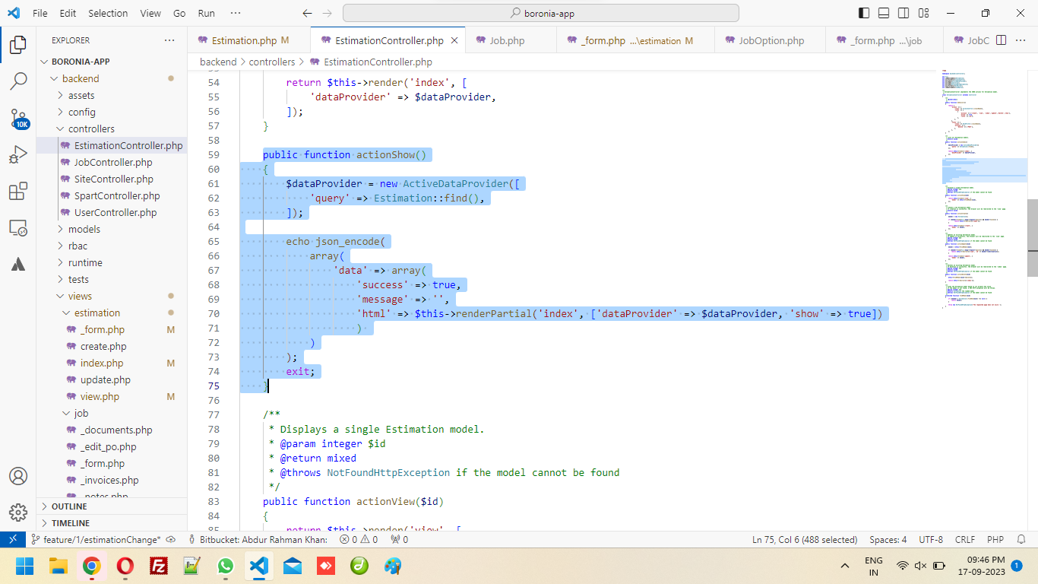Open the Manage gear settings menu
The image size is (1038, 584).
click(18, 513)
